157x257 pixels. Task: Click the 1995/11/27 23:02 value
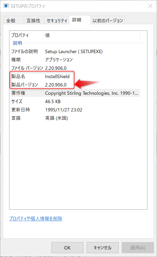[x=64, y=110]
